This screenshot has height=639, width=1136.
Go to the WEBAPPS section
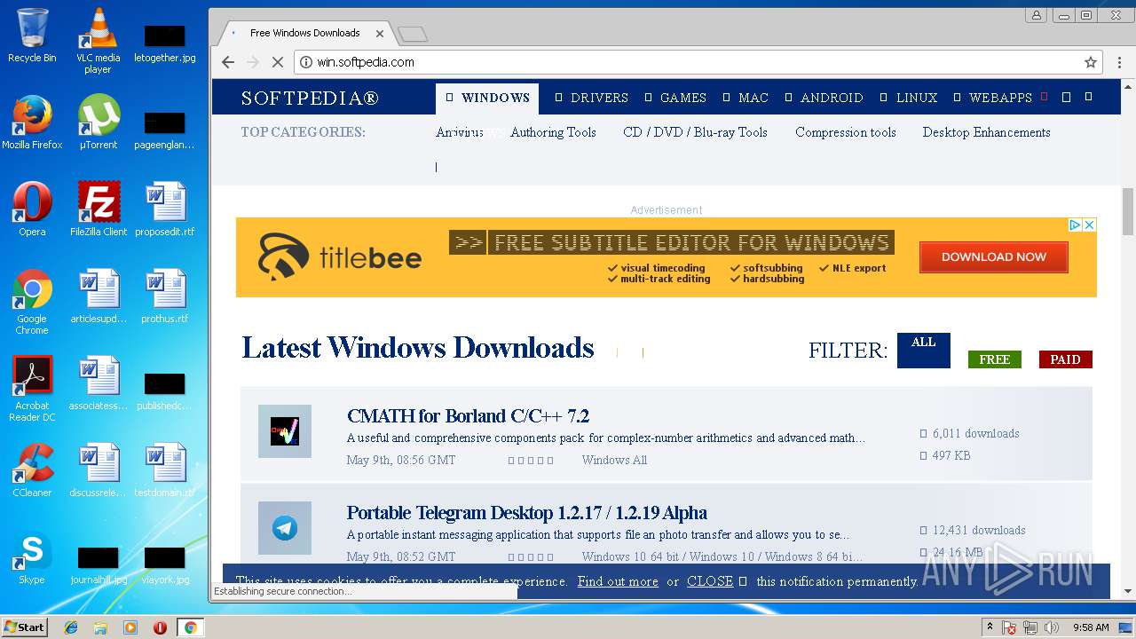(993, 98)
